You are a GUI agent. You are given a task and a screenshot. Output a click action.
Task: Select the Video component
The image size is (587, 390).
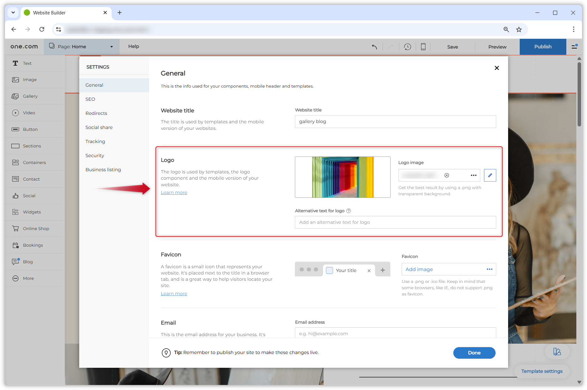pos(29,113)
